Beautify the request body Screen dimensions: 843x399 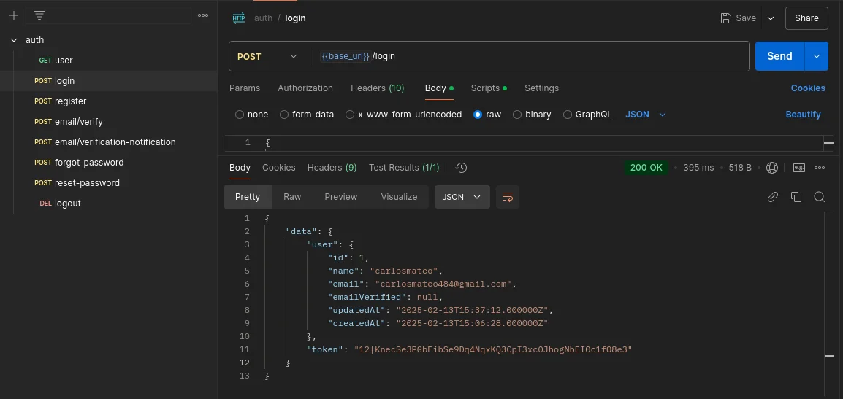(x=804, y=115)
